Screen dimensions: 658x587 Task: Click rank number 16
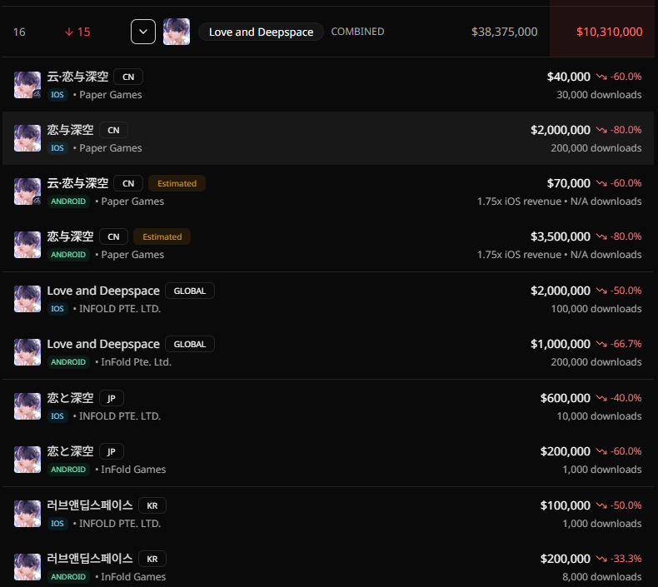coord(19,32)
